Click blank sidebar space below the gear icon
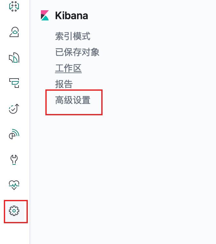The width and height of the screenshot is (216, 244). point(15,233)
